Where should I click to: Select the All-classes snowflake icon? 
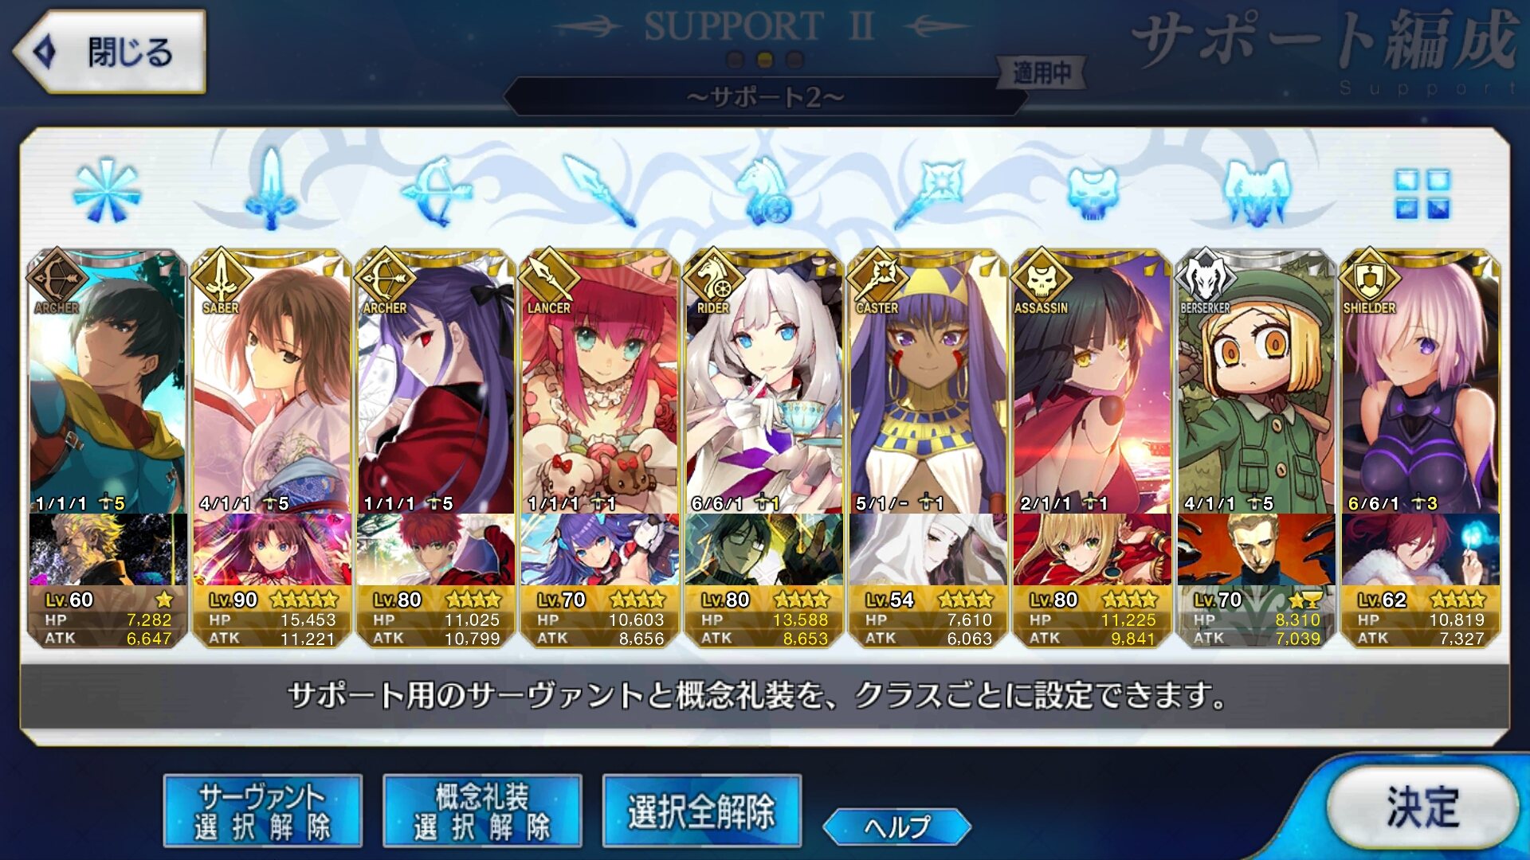[x=107, y=191]
